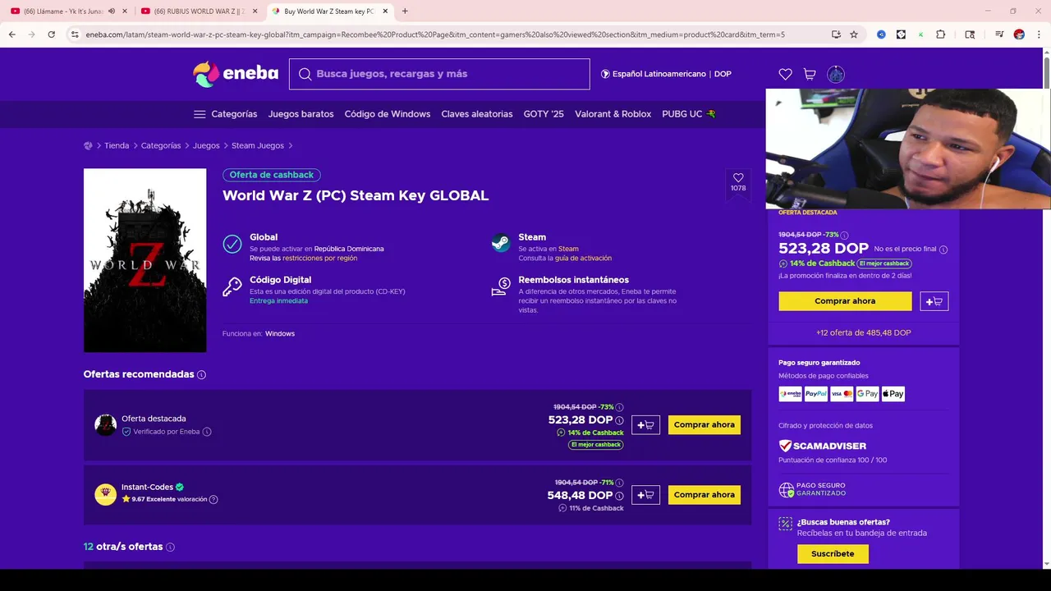Go to Steam Juegos breadcrumb
The height and width of the screenshot is (591, 1051).
258,145
